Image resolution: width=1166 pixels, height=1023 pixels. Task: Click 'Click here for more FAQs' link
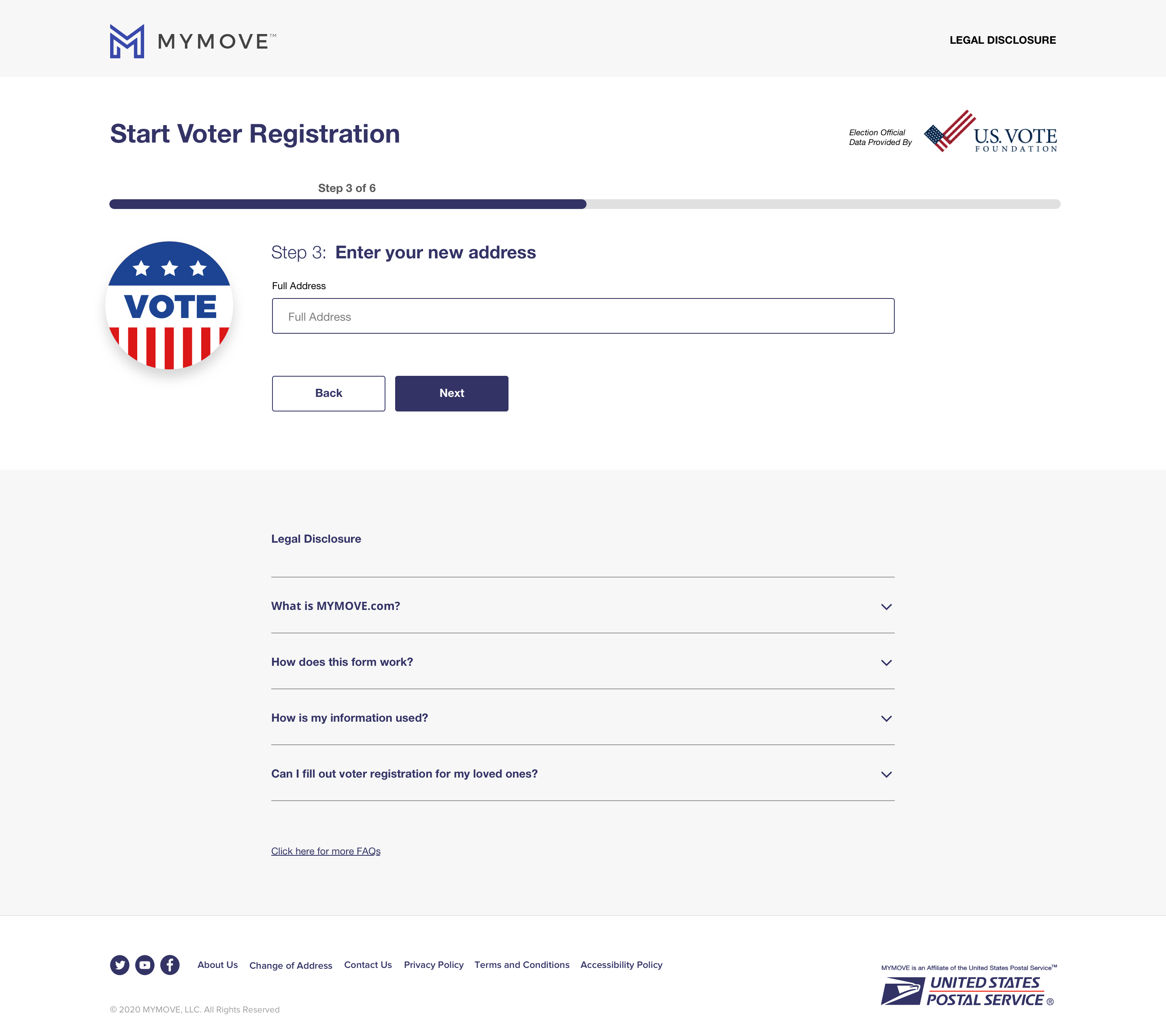[x=326, y=851]
